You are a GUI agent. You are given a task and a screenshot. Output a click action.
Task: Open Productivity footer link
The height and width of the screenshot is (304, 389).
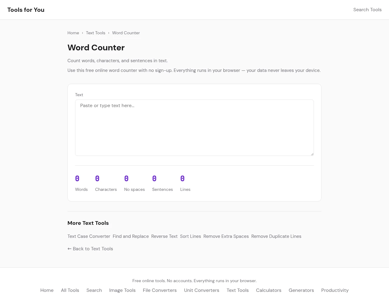(335, 290)
